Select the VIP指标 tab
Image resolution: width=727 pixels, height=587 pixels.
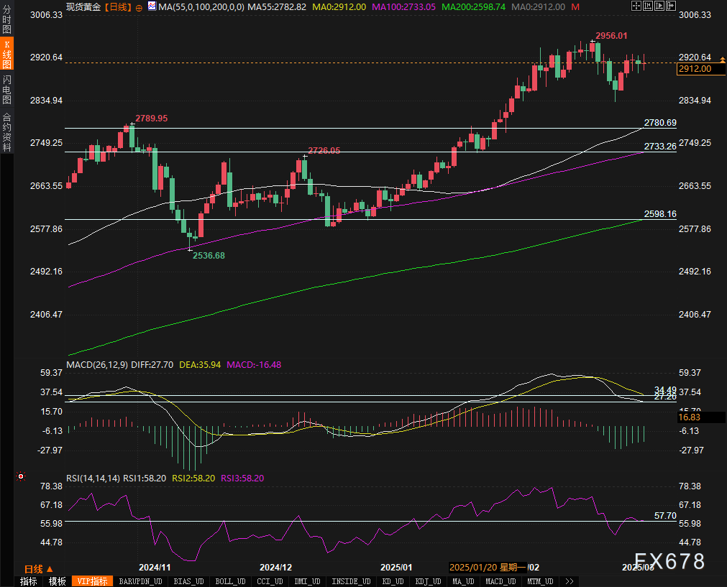pos(93,581)
